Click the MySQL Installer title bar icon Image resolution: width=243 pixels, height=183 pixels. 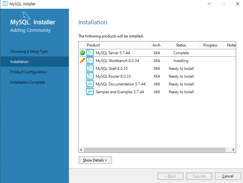coord(5,4)
